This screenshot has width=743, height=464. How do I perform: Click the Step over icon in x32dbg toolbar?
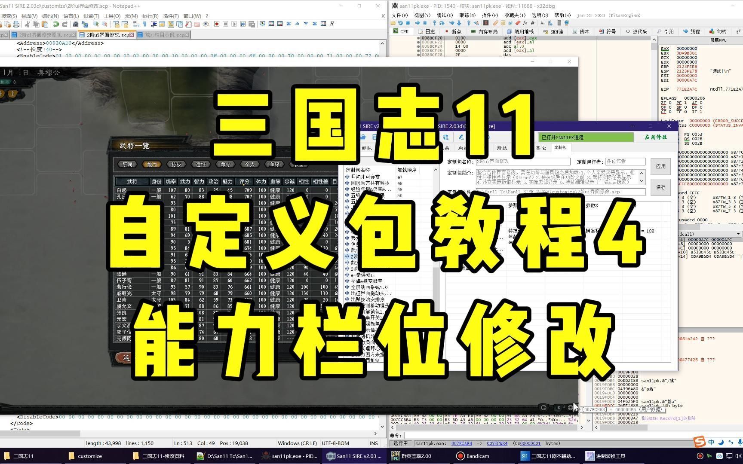point(442,23)
